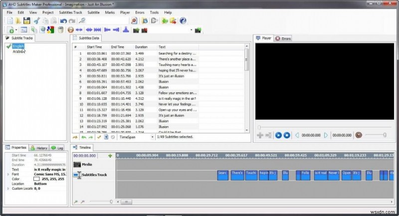Select the 'Follo' timeline subtitle block

coord(305,175)
